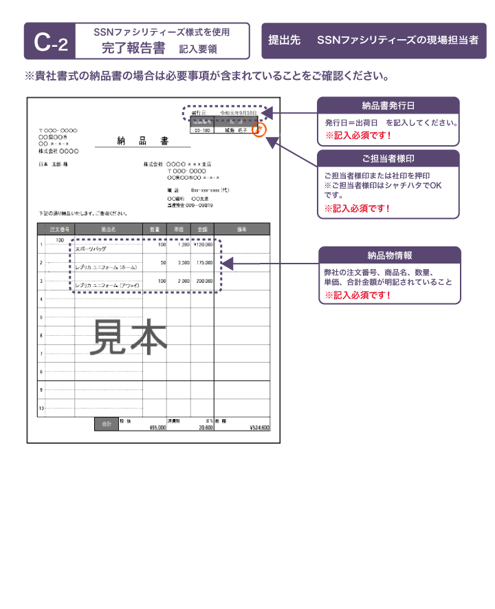Click the orange circled seal stamp
Viewport: 495px width, 609px height.
click(x=259, y=129)
